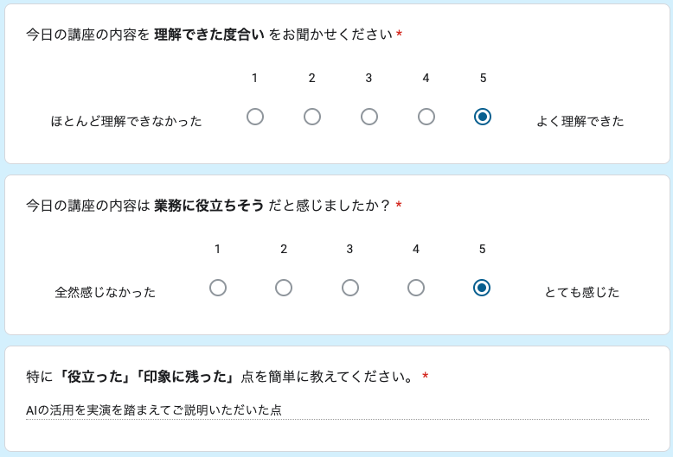Select rating 3 for comprehension level question
Screen dimensions: 673x457
coord(369,117)
